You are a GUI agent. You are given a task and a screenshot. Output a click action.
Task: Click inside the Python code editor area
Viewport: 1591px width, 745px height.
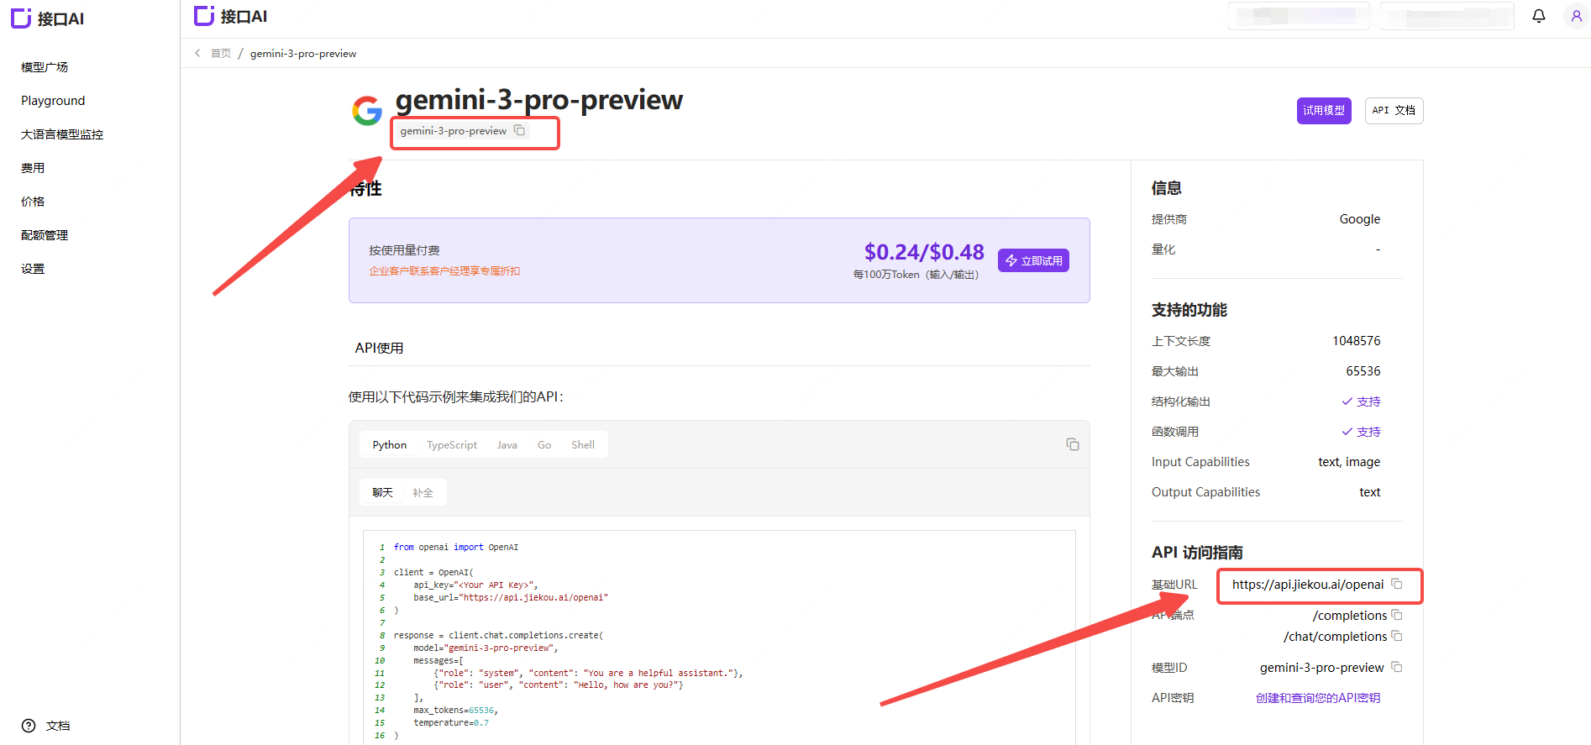tap(719, 637)
